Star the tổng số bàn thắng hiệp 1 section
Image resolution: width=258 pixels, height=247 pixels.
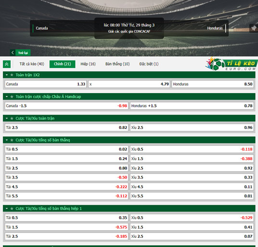click(x=12, y=209)
